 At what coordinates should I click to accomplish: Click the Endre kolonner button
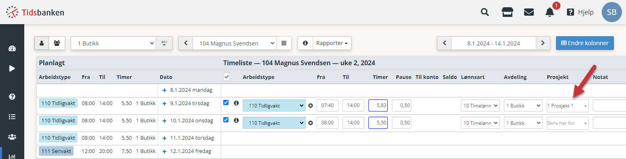tap(585, 43)
